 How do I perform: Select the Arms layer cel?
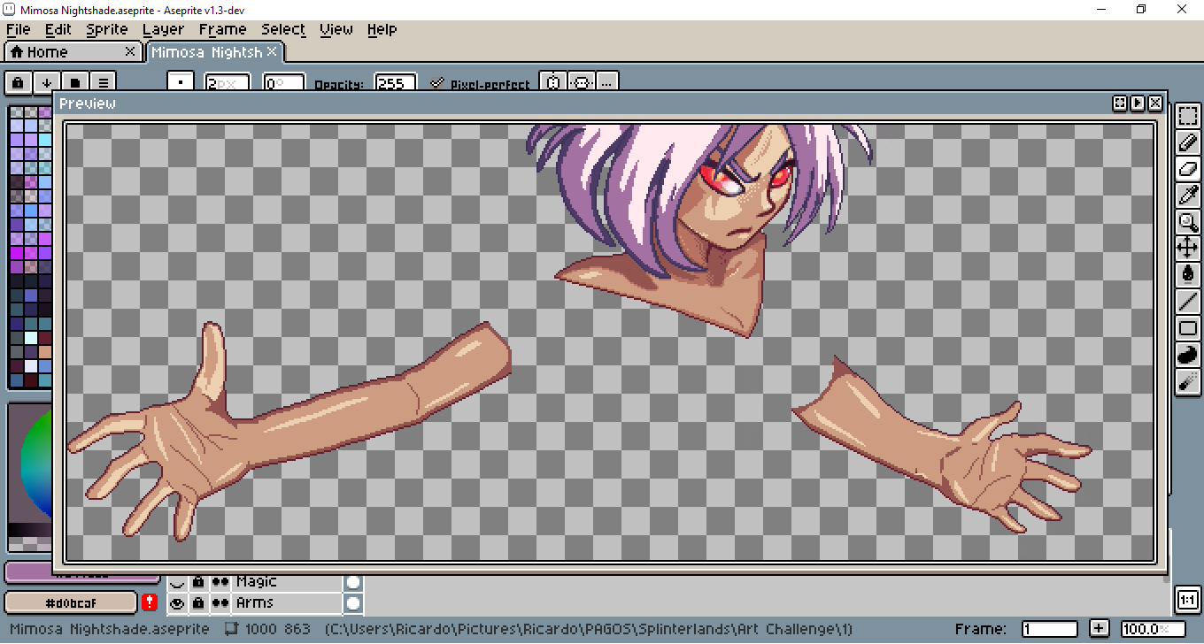[x=353, y=603]
